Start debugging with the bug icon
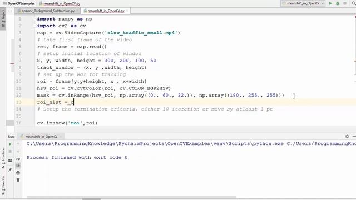Image resolution: width=356 pixels, height=200 pixels. 338,3
